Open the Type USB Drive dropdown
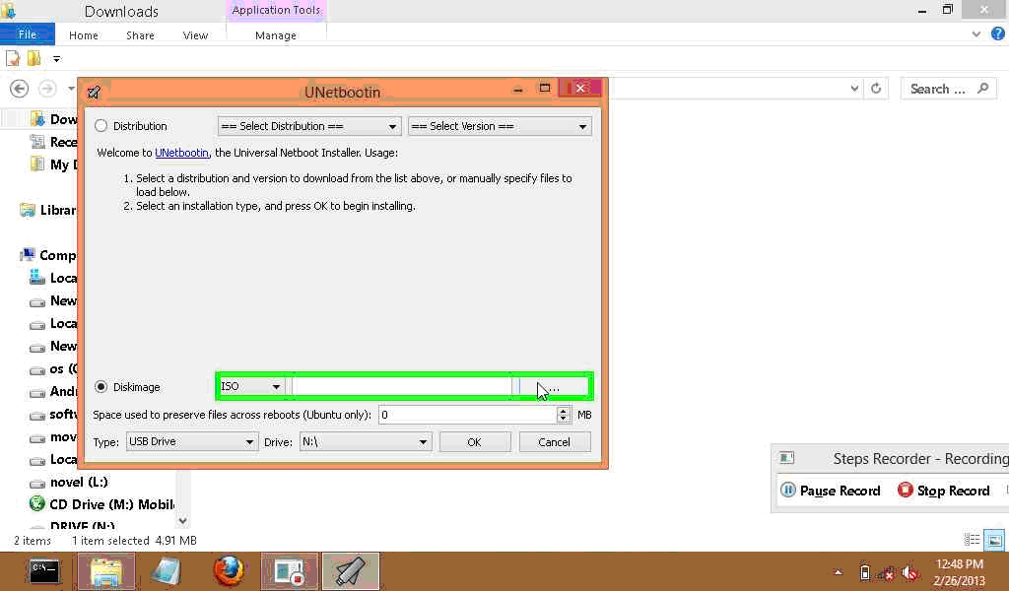Image resolution: width=1009 pixels, height=591 pixels. [192, 442]
